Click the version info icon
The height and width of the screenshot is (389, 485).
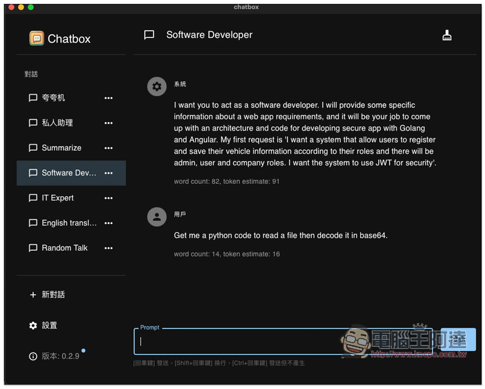point(33,357)
